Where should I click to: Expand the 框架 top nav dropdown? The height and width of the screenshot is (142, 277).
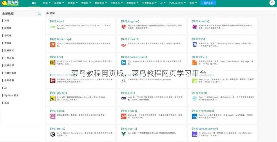(x=193, y=3)
